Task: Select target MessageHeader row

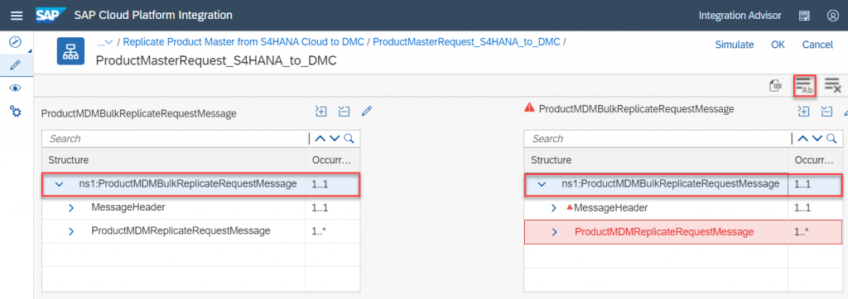Action: (x=683, y=208)
